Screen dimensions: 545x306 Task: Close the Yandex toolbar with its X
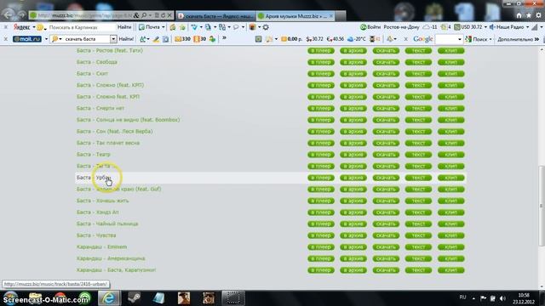point(6,27)
